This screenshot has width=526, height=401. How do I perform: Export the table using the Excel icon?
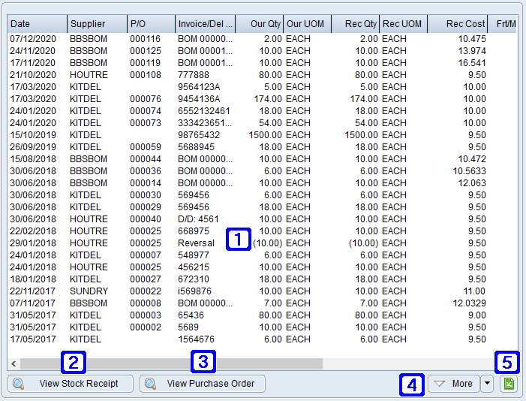[509, 384]
